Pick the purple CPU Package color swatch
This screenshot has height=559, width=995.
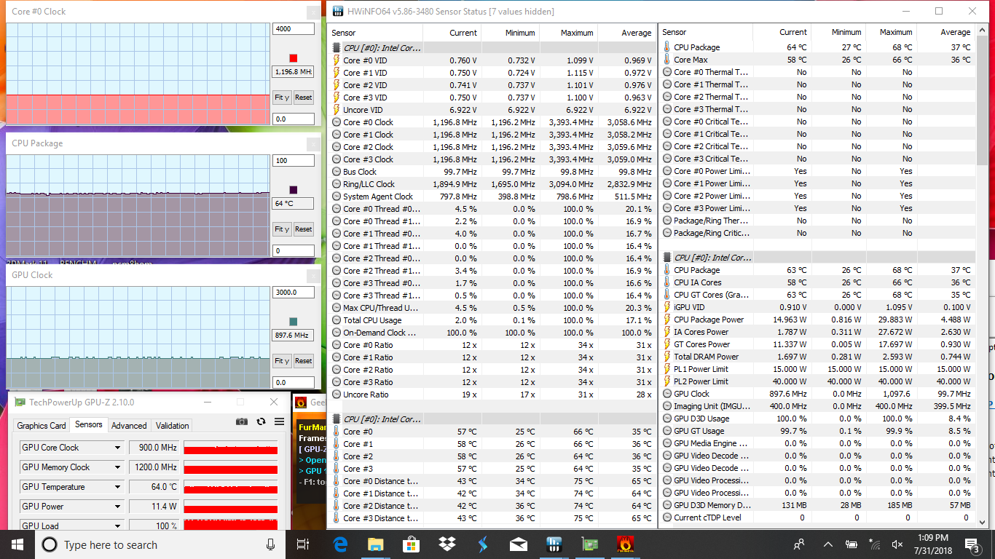294,190
